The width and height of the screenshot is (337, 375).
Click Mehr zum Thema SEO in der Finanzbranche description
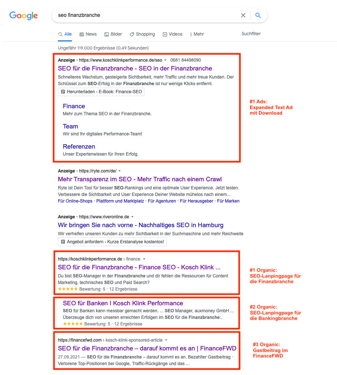tap(107, 114)
